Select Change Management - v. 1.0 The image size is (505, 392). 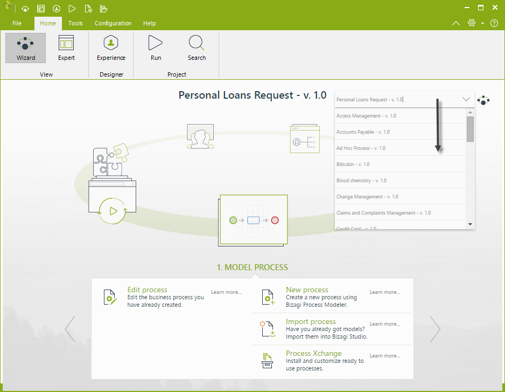point(401,196)
